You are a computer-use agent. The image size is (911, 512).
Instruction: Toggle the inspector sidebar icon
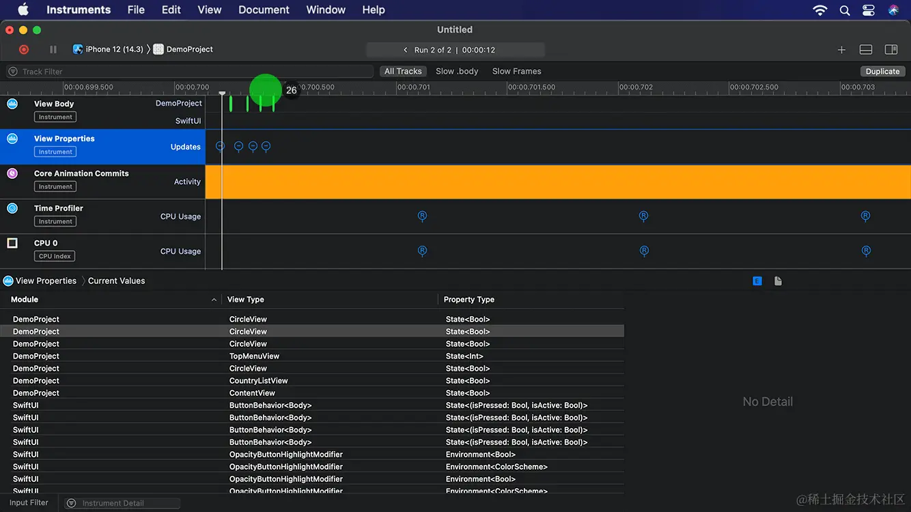891,50
